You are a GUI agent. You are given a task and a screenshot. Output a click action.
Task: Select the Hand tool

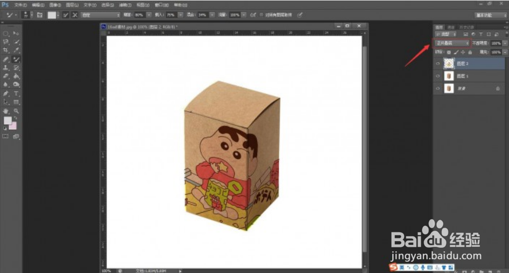click(6, 111)
